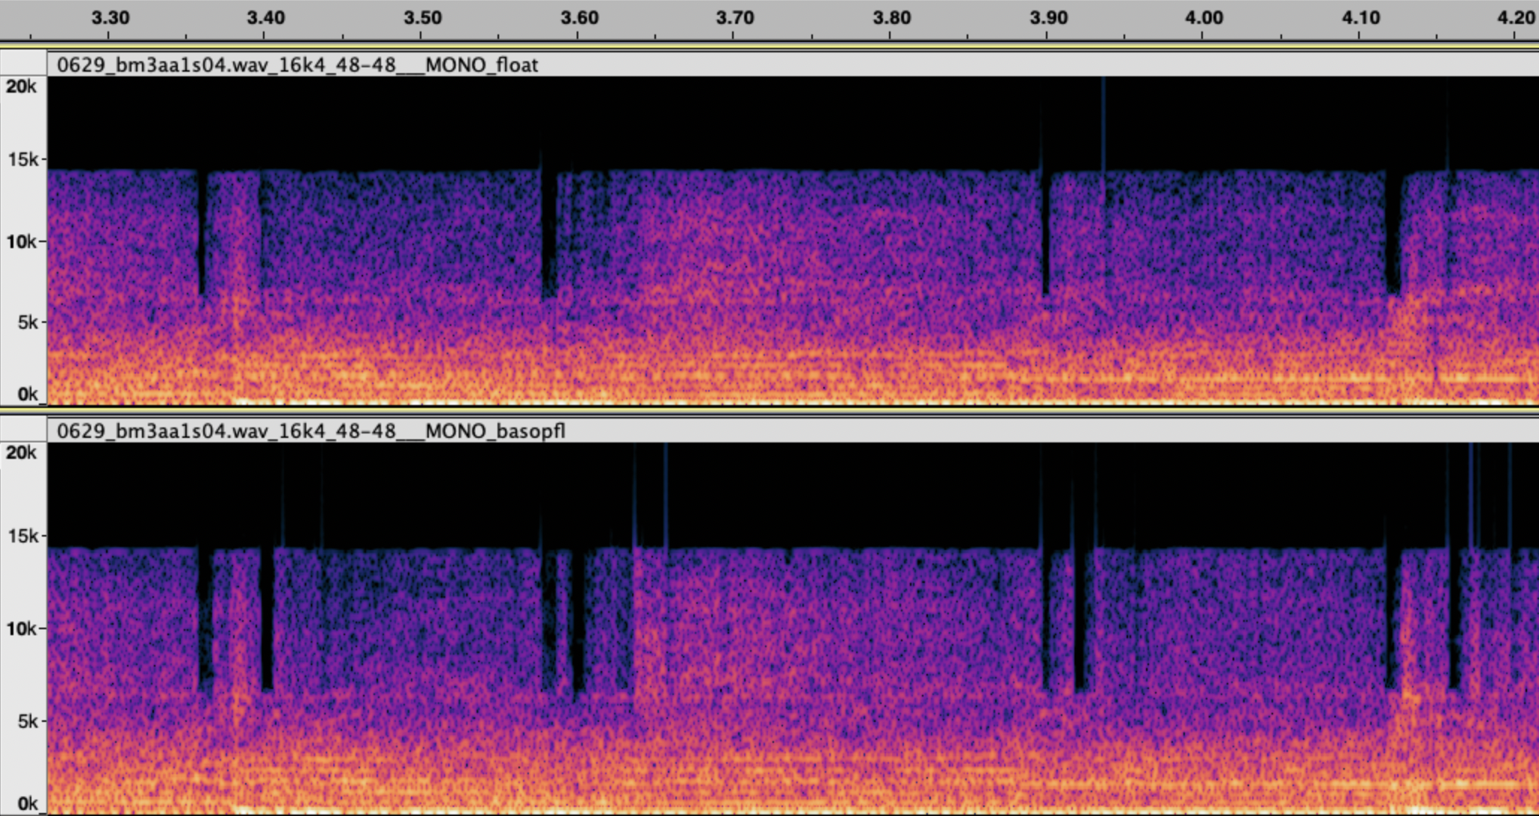This screenshot has height=816, width=1539.
Task: Click the 4.00 second mark on the ruler
Action: [x=1204, y=18]
